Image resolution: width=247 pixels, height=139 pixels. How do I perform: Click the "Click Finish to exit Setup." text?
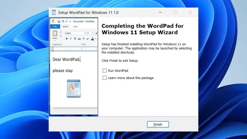(120, 61)
